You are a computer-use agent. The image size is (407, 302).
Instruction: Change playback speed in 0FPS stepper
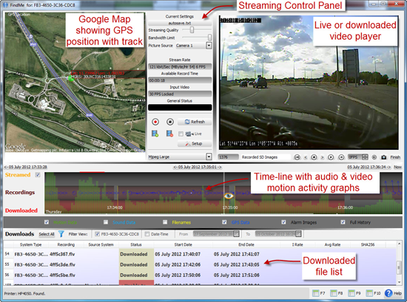coord(365,157)
